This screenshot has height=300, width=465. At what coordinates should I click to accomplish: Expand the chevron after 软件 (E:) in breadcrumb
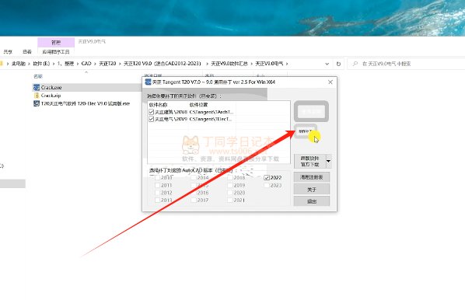pos(54,64)
